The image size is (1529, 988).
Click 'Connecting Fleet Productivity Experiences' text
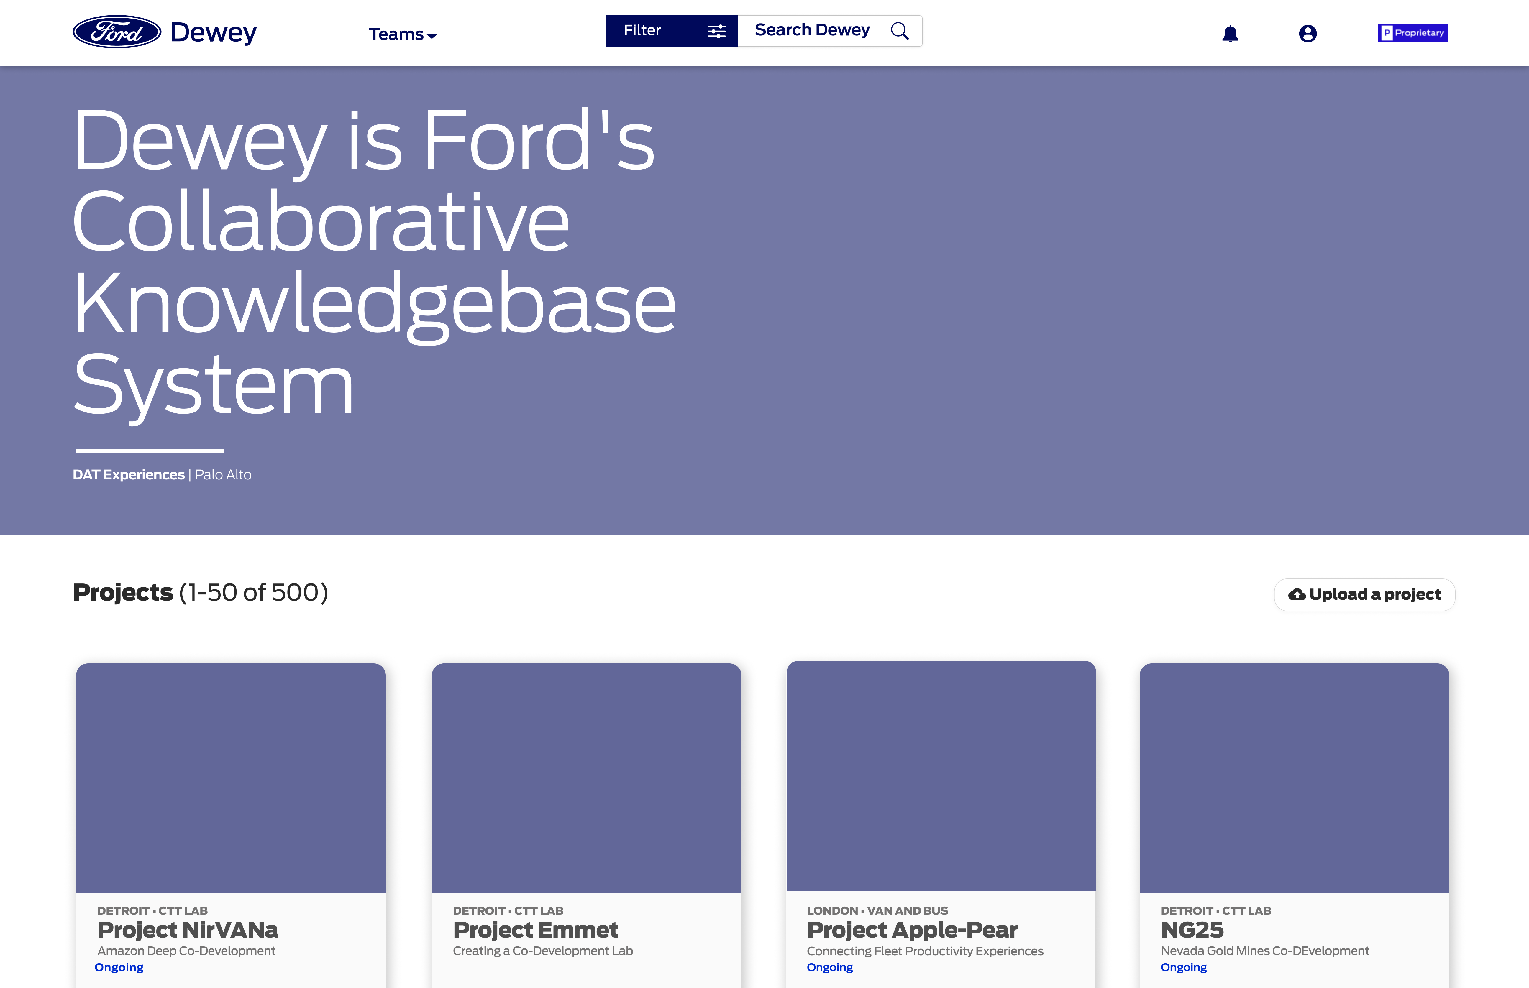pos(925,951)
